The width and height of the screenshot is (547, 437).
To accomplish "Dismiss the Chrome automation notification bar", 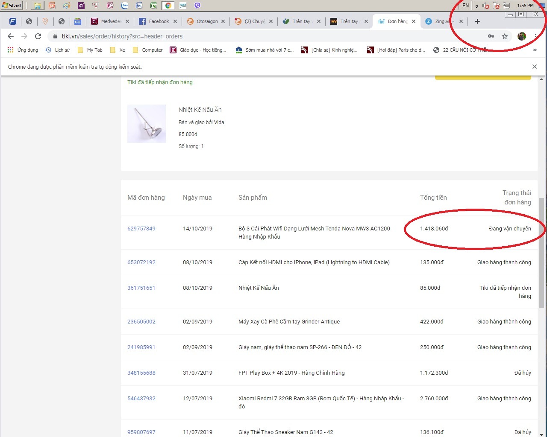I will click(x=534, y=67).
